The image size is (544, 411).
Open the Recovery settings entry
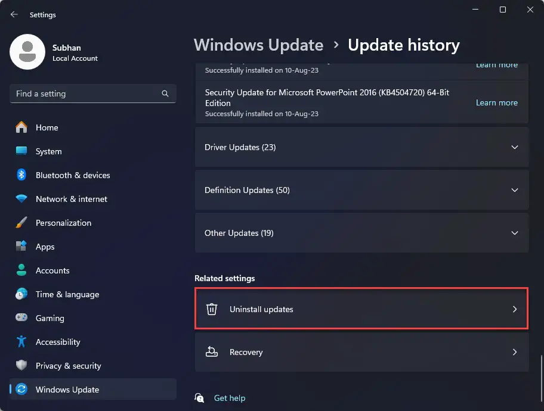pyautogui.click(x=361, y=352)
